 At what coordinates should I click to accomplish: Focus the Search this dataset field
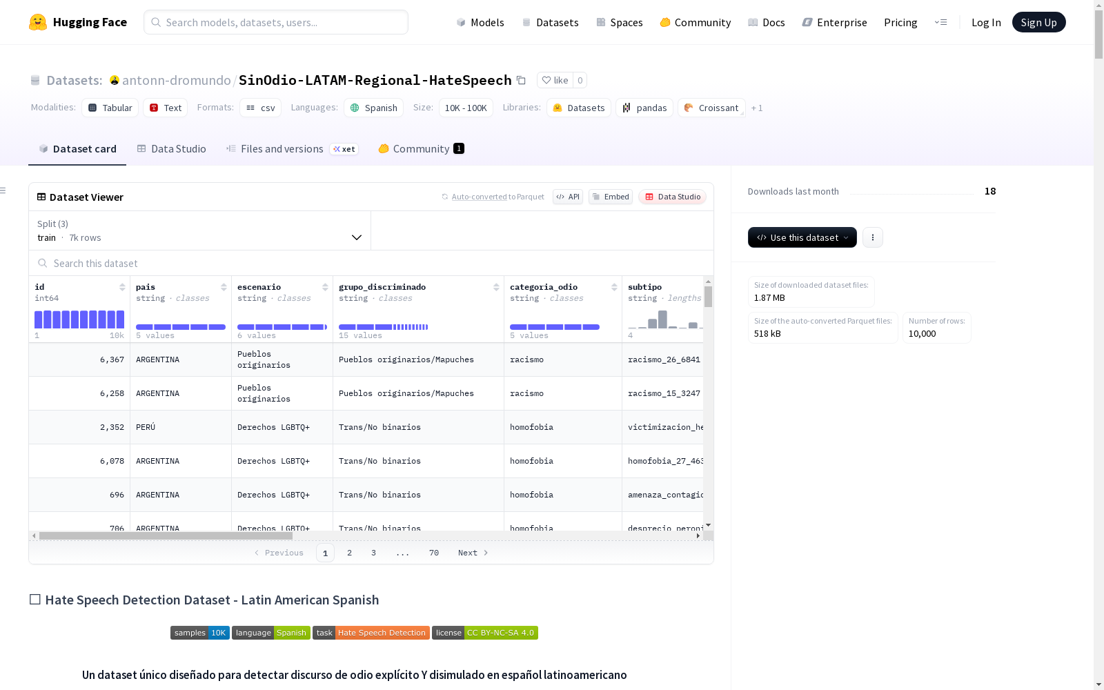(x=371, y=263)
